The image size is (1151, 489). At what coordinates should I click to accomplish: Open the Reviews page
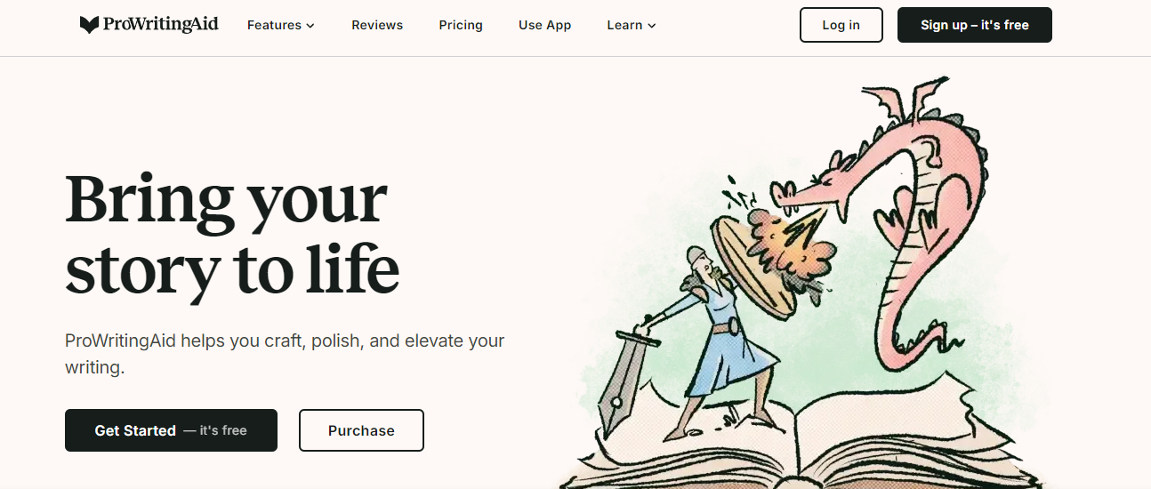point(377,25)
